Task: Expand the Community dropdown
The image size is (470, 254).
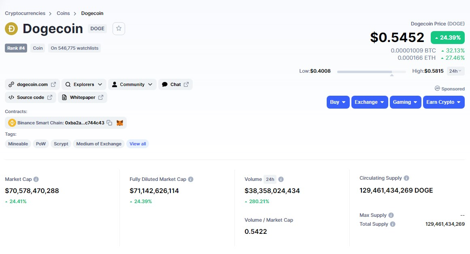Action: click(132, 84)
